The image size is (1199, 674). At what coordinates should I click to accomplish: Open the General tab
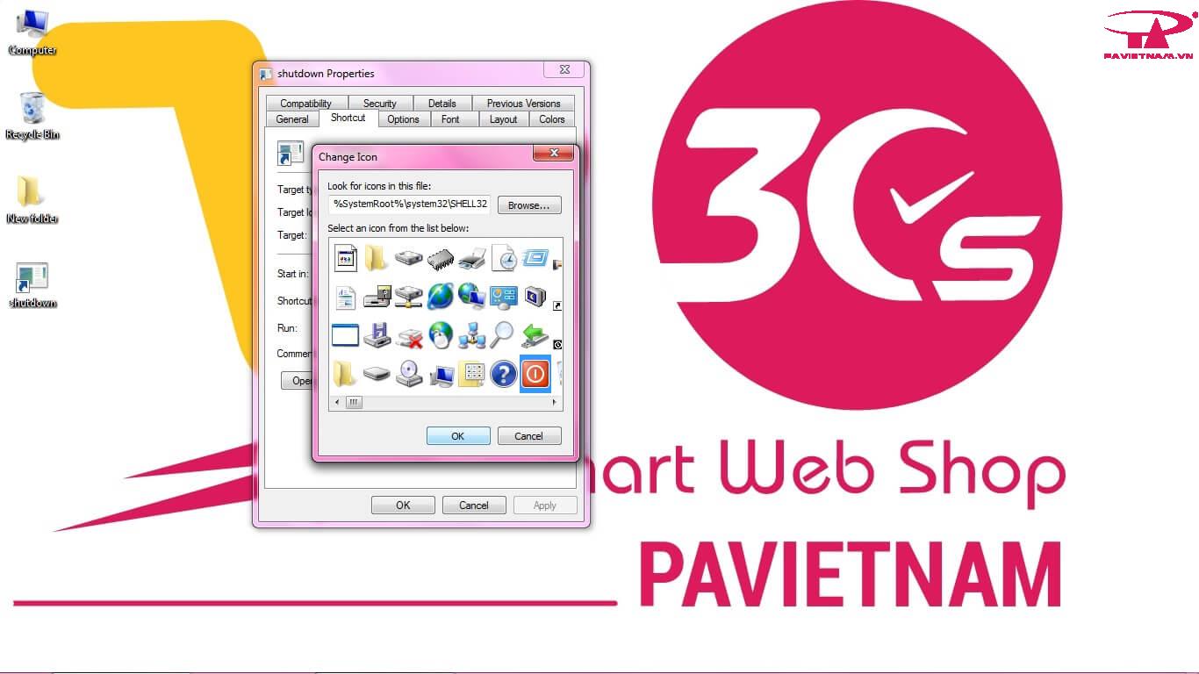point(292,119)
